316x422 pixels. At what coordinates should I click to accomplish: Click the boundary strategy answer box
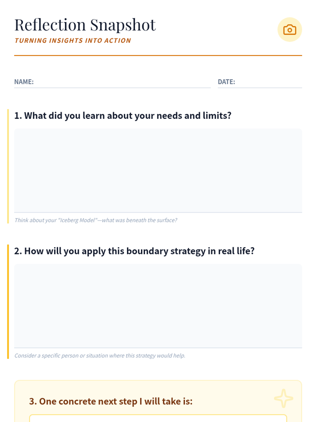[x=158, y=305]
